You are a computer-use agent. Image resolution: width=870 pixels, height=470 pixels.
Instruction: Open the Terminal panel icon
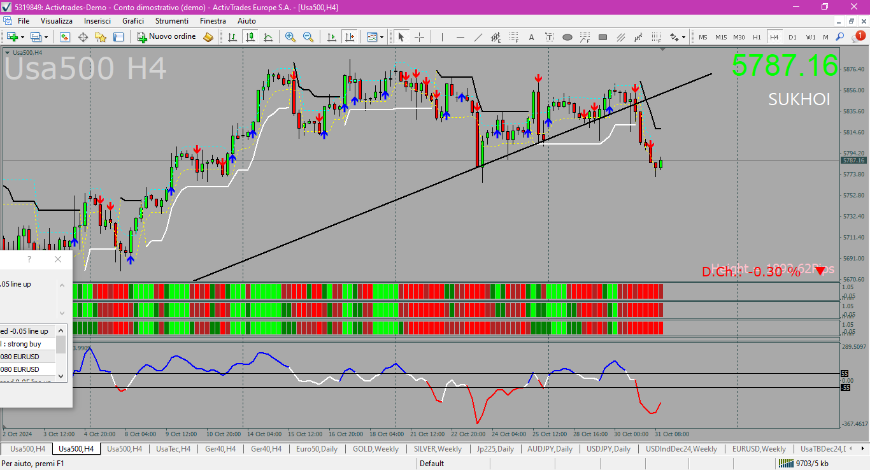coord(118,37)
